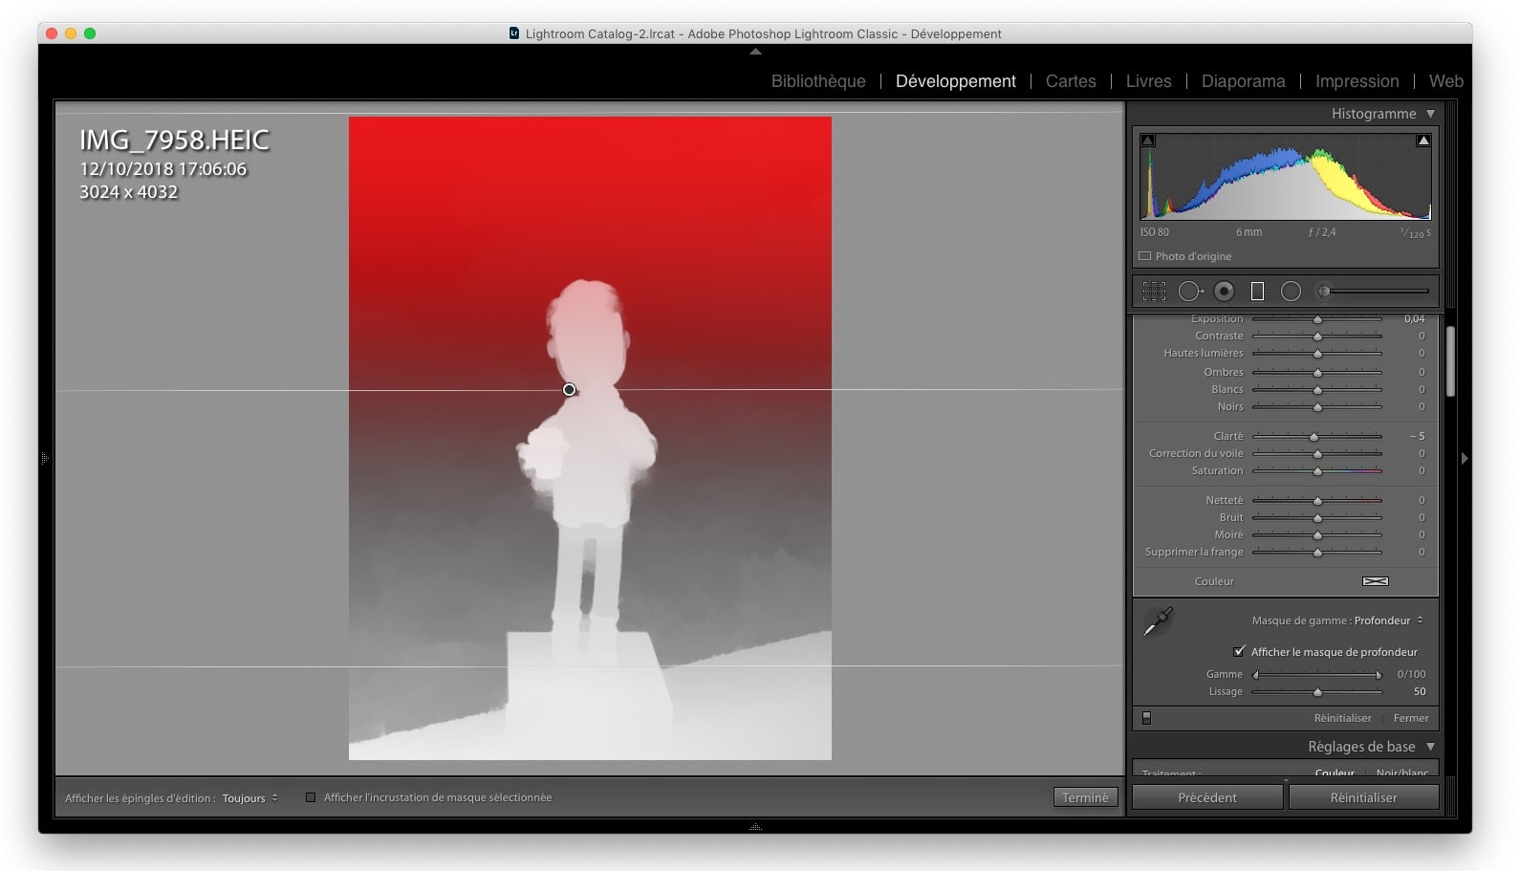Open the Impression module

[x=1357, y=81]
